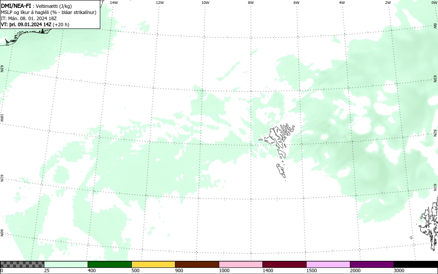Click the right-side 62N latitude label
The width and height of the screenshot is (438, 274).
(435, 133)
